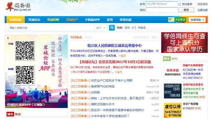Viewport: 212px width, 119px height.
Task: Switch to the 茸城论坛 nav tab
Action: [34, 20]
